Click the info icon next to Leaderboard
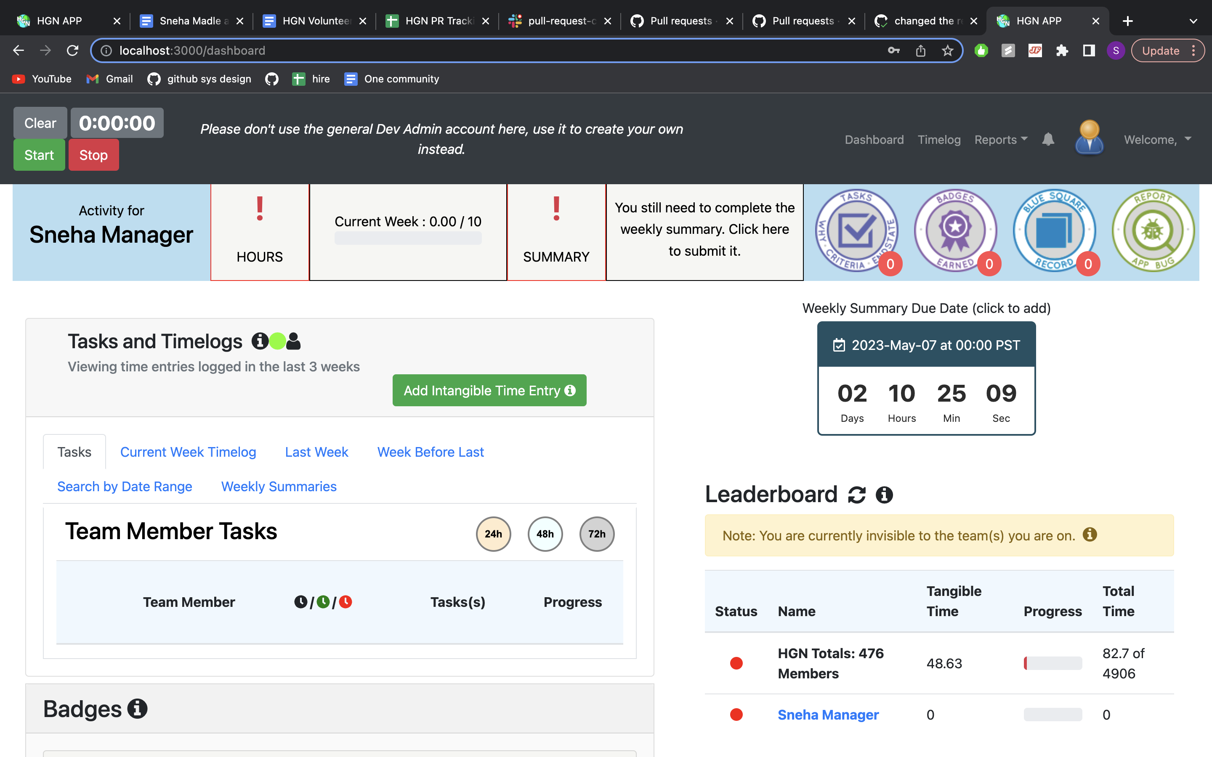This screenshot has height=757, width=1212. pos(885,495)
